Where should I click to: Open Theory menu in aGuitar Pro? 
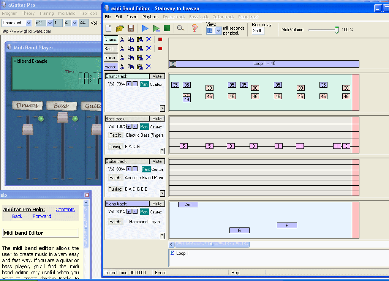28,13
